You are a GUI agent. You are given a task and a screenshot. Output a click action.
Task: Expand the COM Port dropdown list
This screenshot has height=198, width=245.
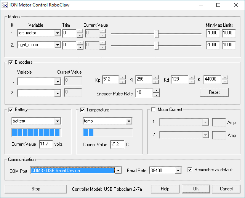click(118, 171)
